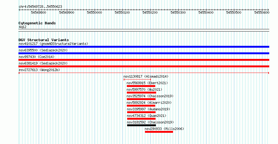The height and width of the screenshot is (144, 278).
Task: Click the 54550200 ruler position
Action: pos(150,12)
